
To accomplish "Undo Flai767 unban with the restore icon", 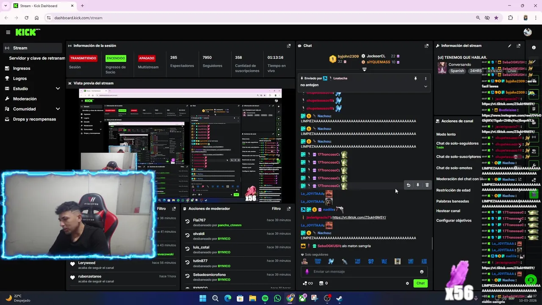I will [x=187, y=222].
